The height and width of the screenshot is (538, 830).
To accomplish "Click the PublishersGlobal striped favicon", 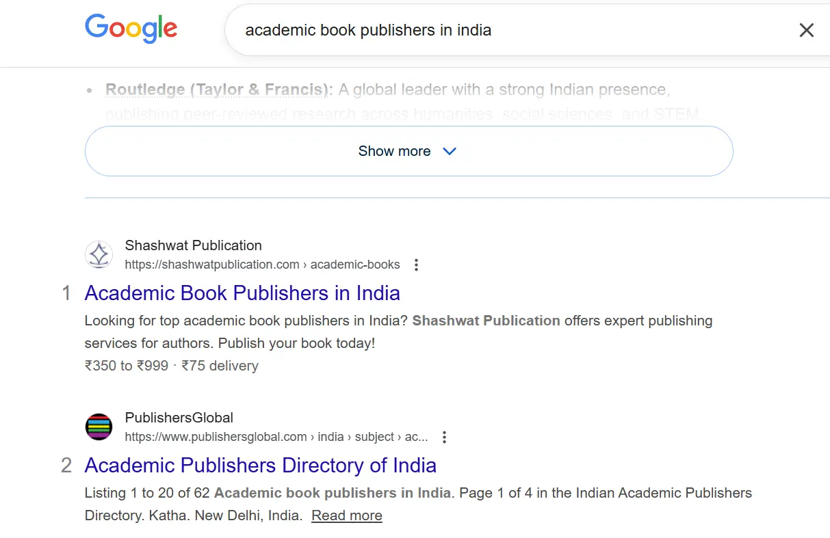I will (99, 427).
